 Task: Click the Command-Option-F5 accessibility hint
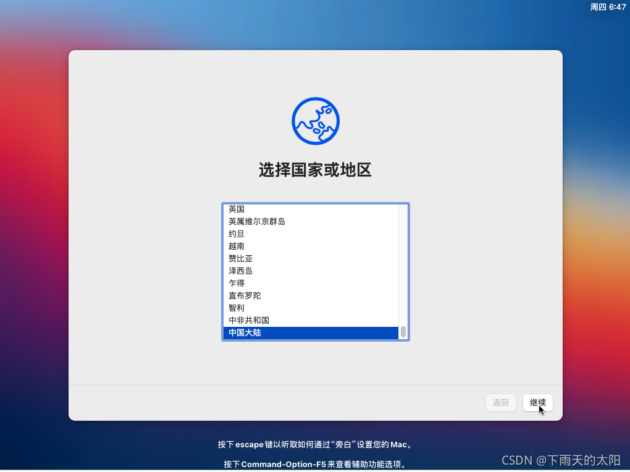(x=316, y=464)
